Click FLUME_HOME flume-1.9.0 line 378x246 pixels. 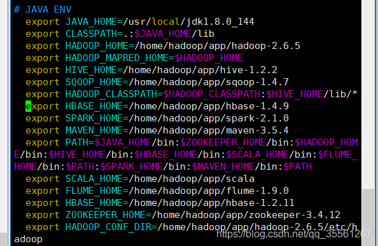click(x=157, y=191)
